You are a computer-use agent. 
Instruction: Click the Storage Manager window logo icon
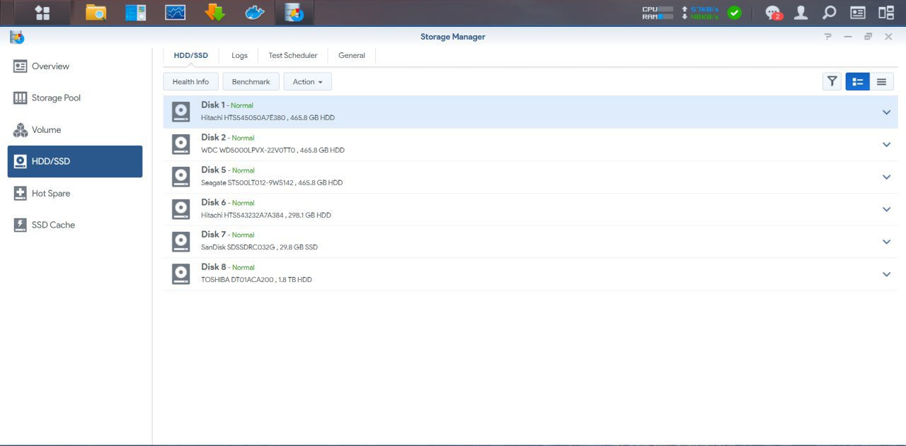point(18,37)
